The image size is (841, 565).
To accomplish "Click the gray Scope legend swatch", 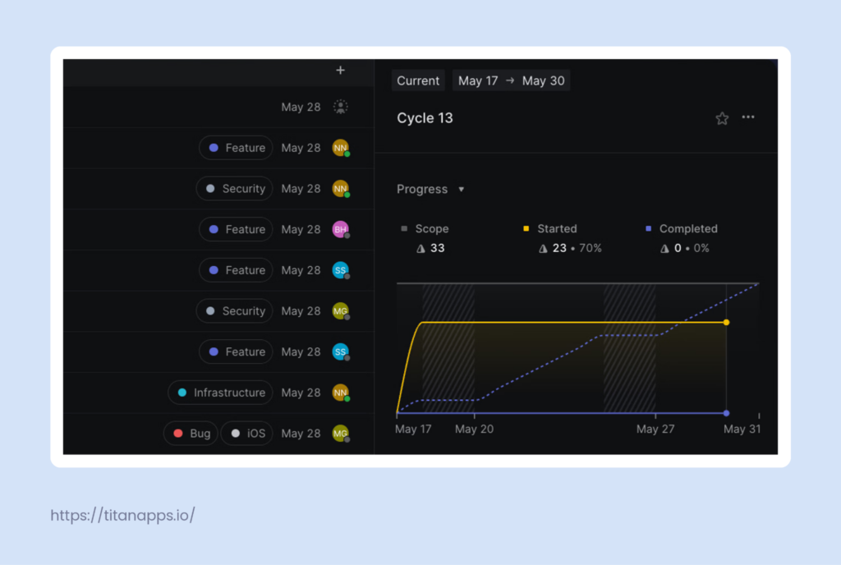I will pos(404,228).
